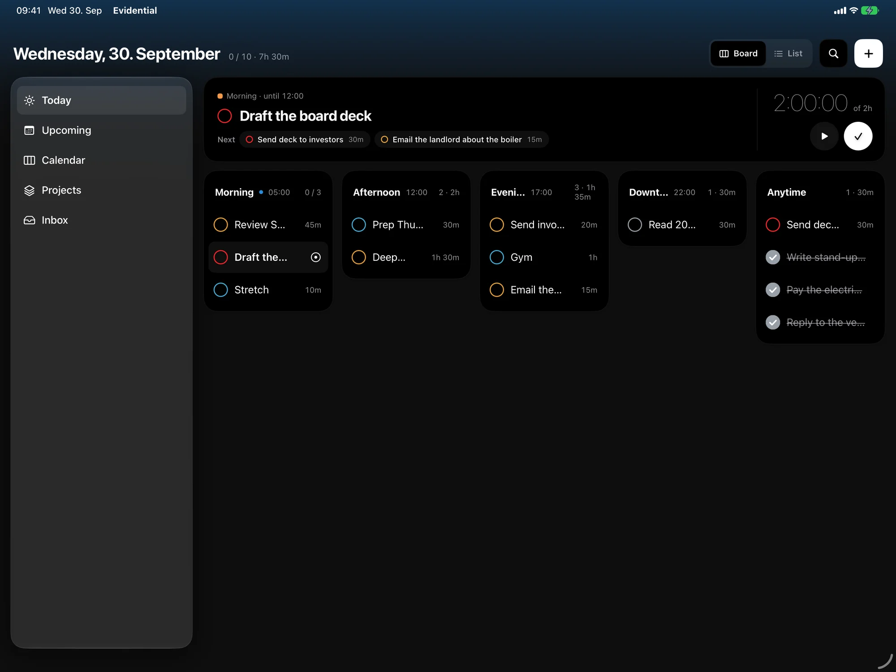Complete the Read 20... task circle

(x=635, y=224)
